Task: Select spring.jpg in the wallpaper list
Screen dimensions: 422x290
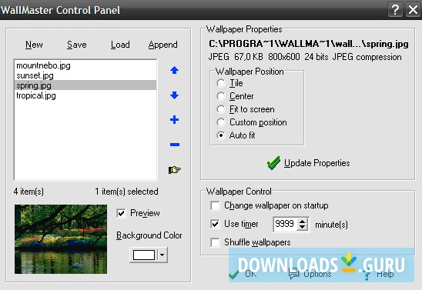Action: pyautogui.click(x=85, y=85)
